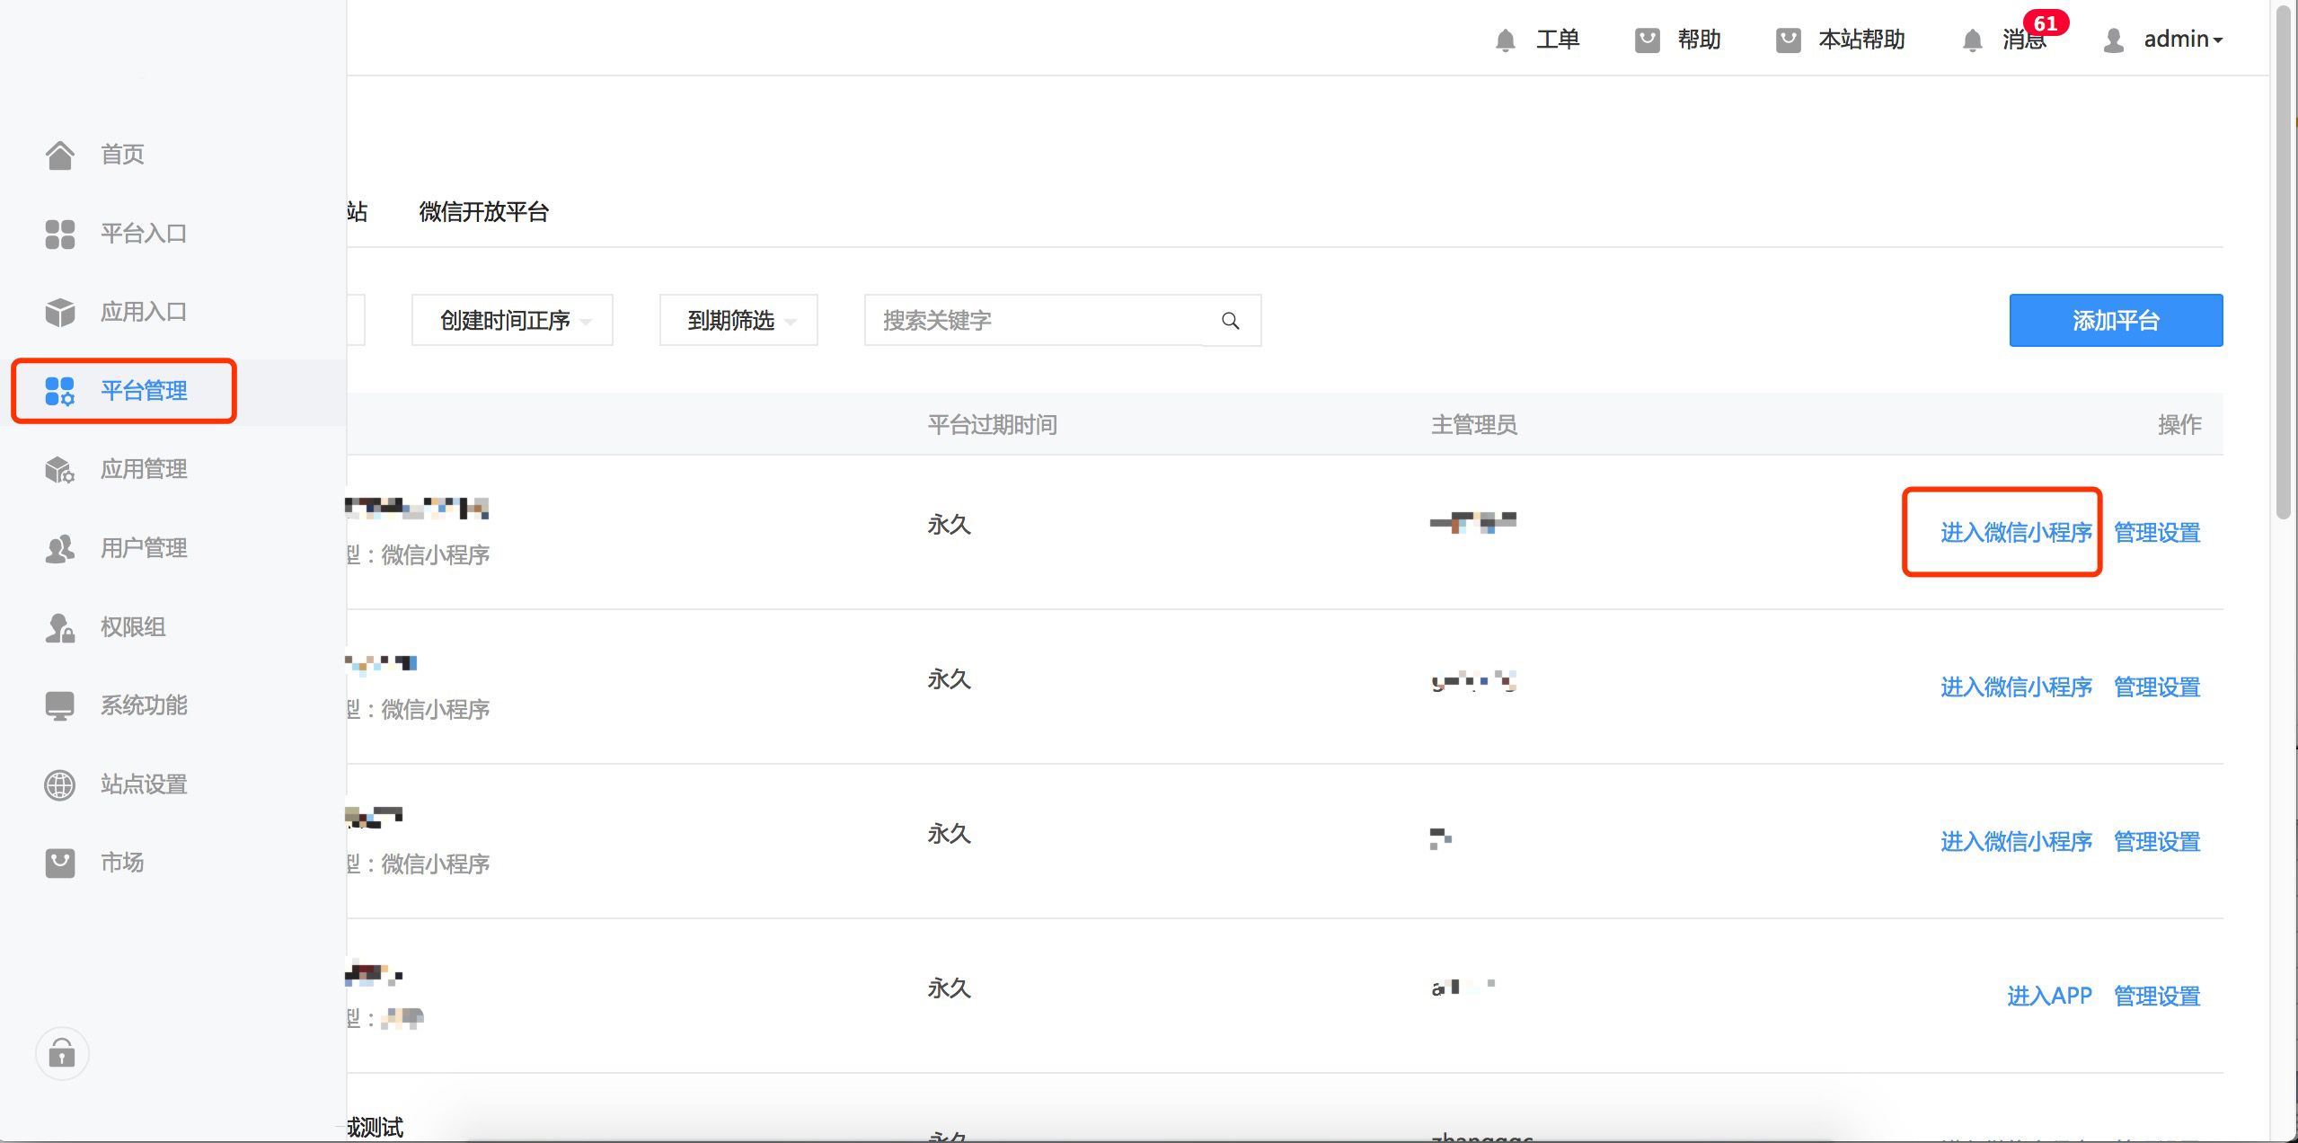The image size is (2298, 1143).
Task: Click the 主管理员 column header
Action: 1473,424
